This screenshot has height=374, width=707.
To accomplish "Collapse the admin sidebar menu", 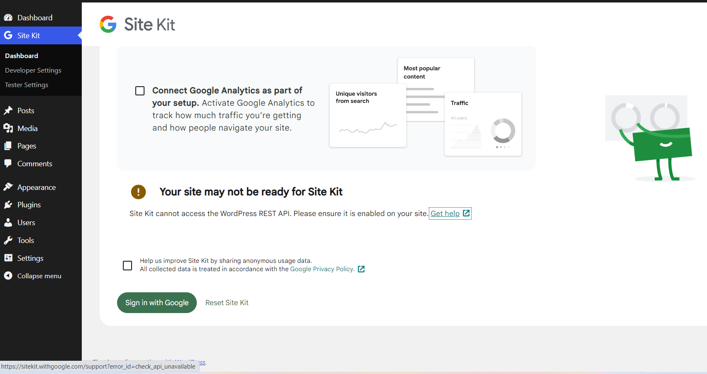I will click(x=39, y=276).
